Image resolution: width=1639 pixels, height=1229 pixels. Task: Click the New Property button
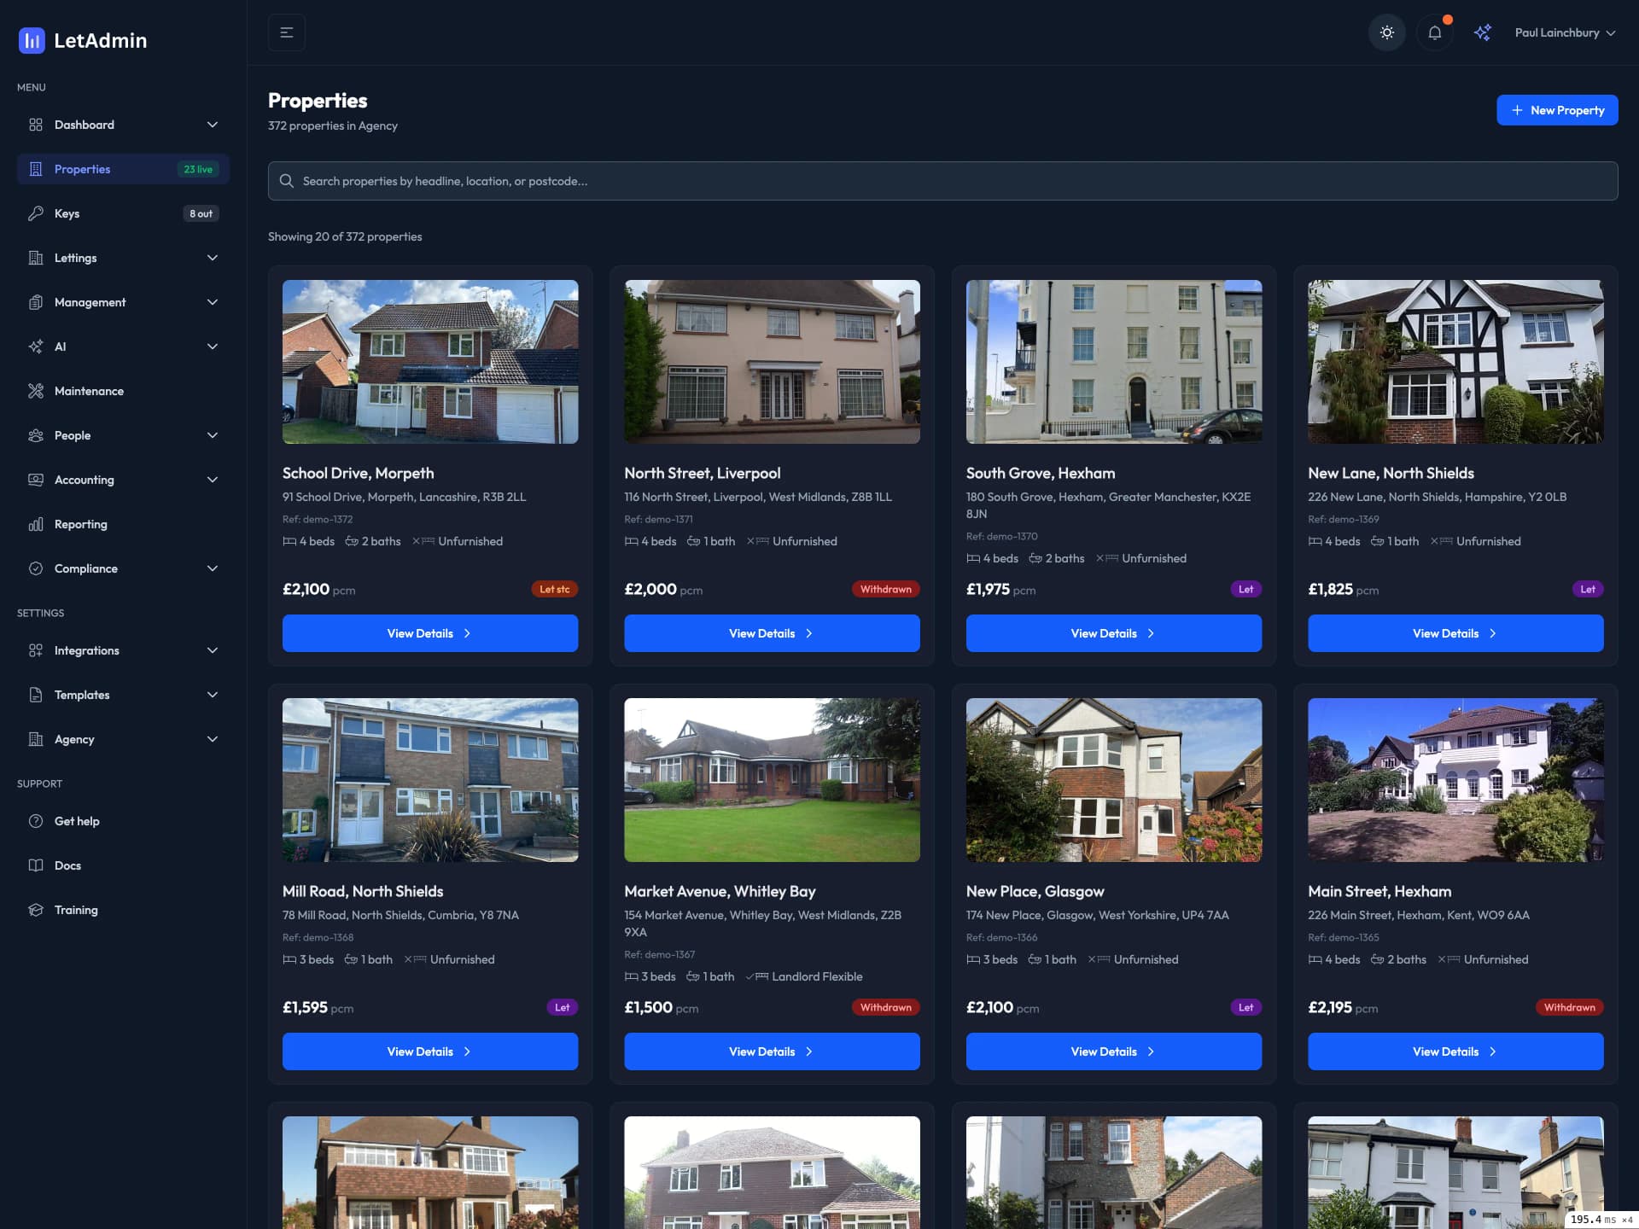tap(1557, 109)
